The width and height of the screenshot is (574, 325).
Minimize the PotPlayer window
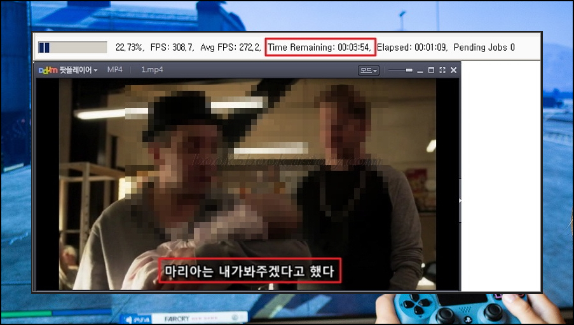click(420, 70)
